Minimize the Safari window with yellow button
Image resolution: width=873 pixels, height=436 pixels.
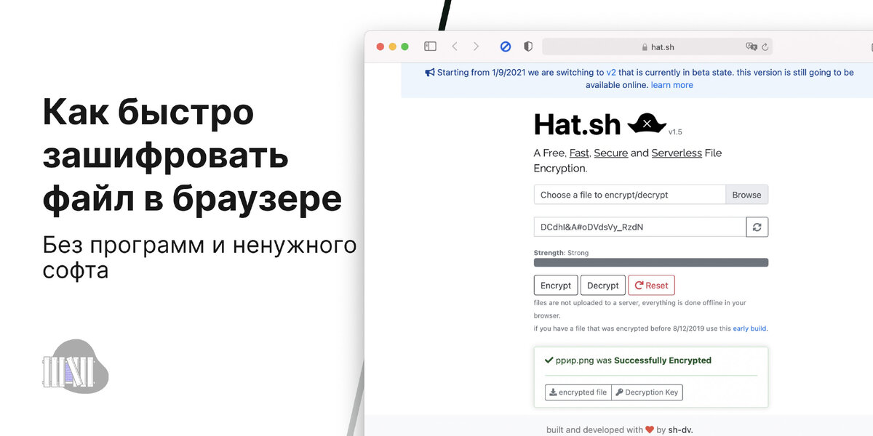392,47
